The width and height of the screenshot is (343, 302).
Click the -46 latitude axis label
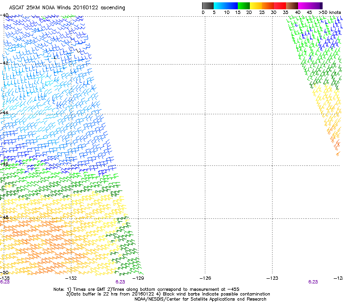[x=4, y=164]
